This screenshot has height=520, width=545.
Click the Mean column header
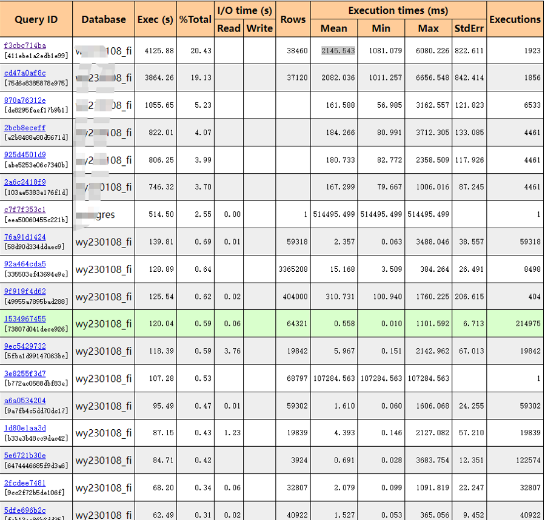(333, 28)
